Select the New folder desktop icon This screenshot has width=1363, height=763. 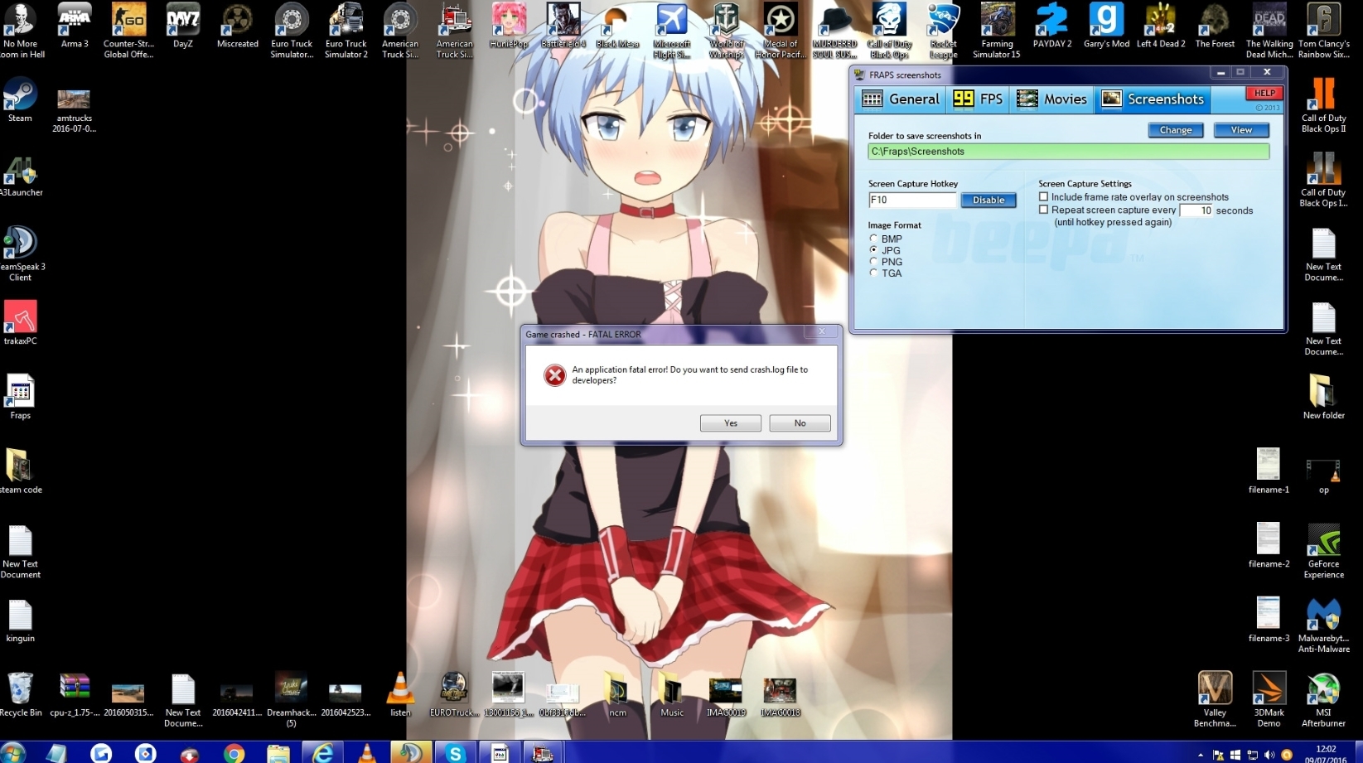point(1323,398)
